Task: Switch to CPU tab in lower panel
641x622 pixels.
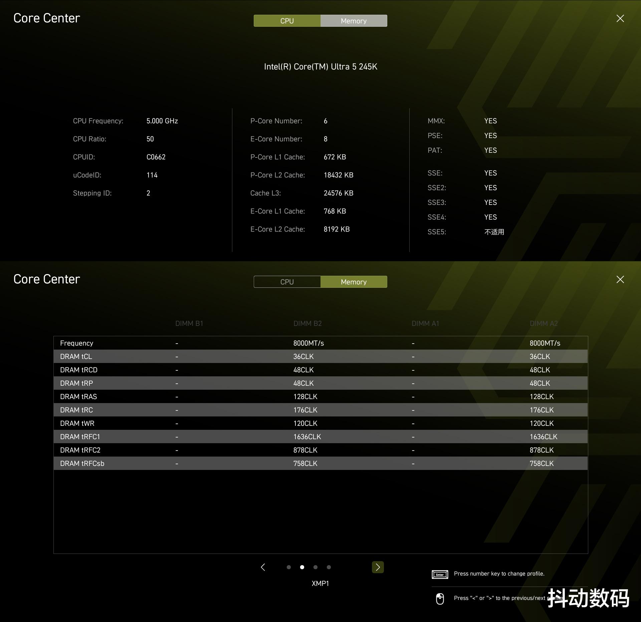Action: pos(287,282)
